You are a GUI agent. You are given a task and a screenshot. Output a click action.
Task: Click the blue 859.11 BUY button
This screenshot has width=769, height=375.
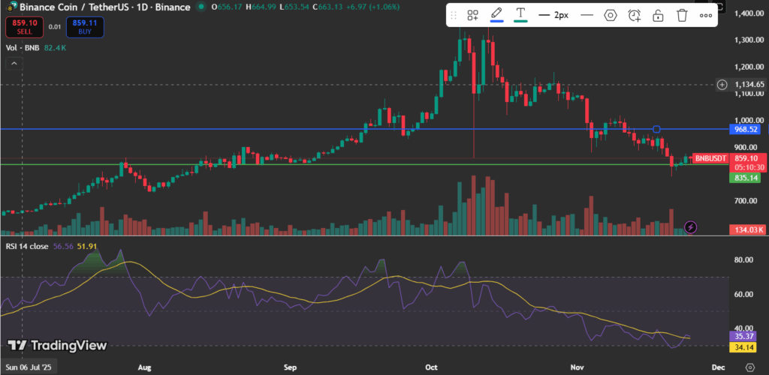(x=85, y=28)
